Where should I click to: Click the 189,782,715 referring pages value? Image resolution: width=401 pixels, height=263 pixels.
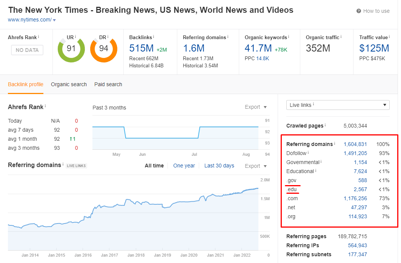[352, 236]
